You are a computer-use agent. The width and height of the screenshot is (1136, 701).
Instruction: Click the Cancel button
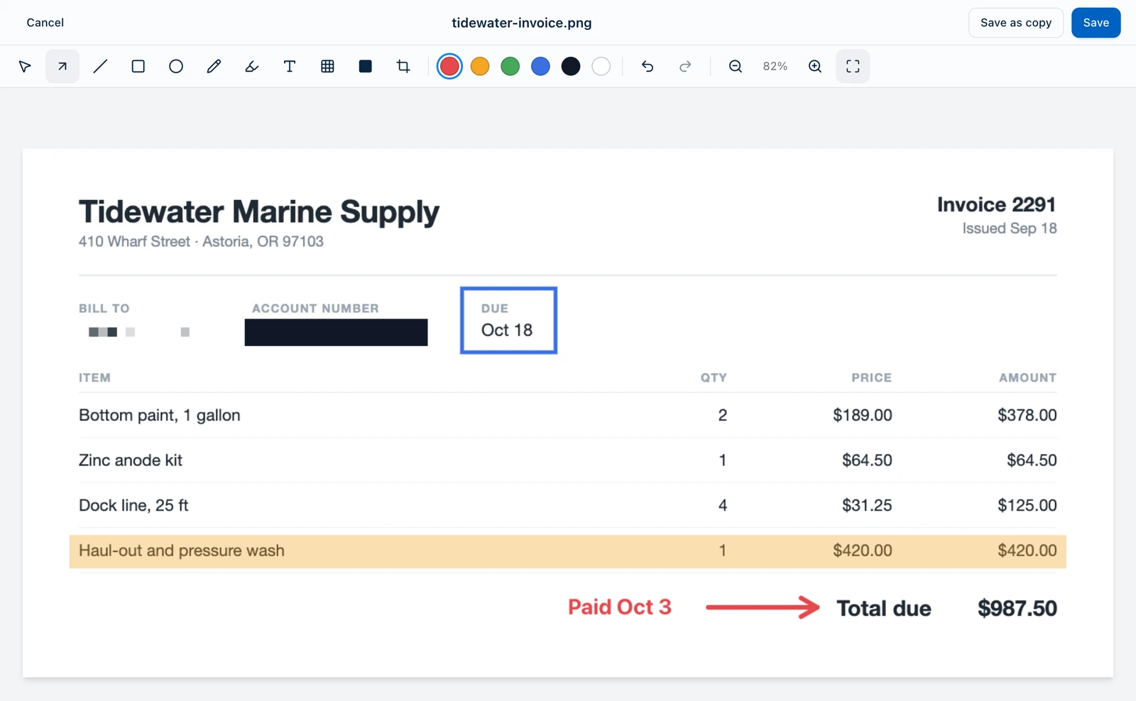point(45,23)
